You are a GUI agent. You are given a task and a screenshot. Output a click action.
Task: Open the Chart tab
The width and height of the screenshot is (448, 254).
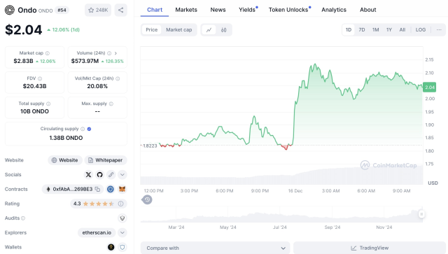[x=155, y=10]
